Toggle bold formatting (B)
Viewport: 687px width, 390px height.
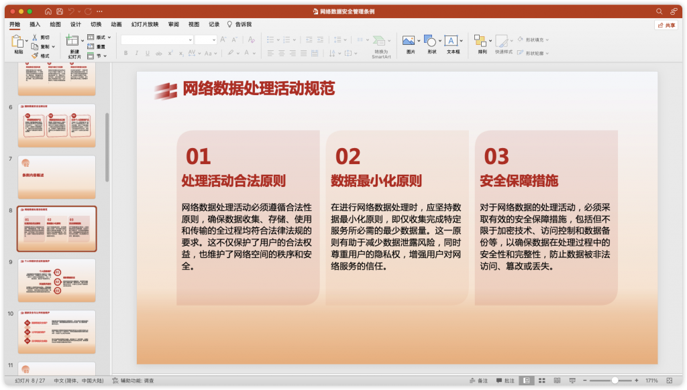coord(125,53)
